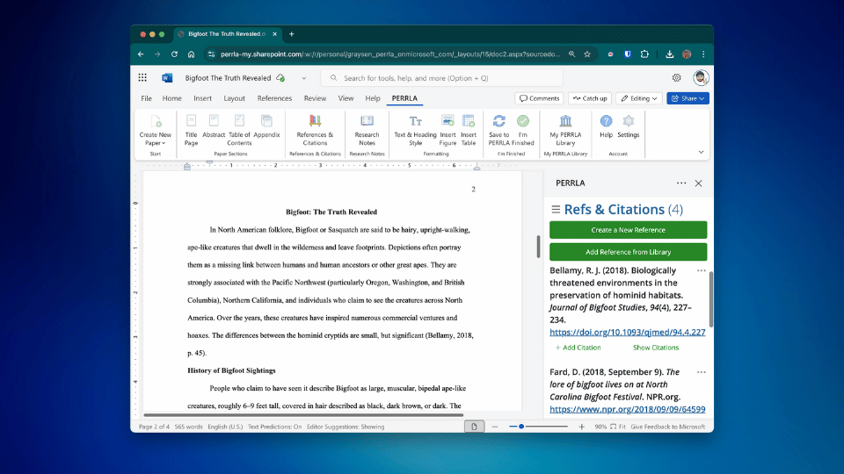Switch to the View tab
The height and width of the screenshot is (474, 844).
(x=346, y=98)
